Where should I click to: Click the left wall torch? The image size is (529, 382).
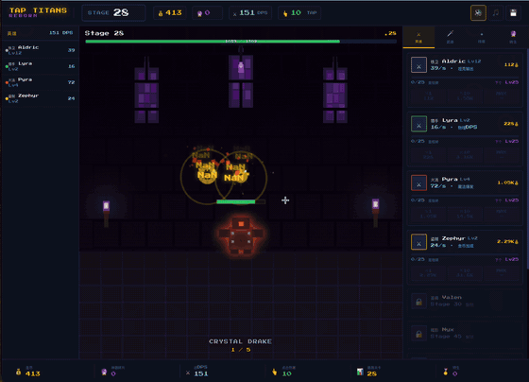[106, 214]
